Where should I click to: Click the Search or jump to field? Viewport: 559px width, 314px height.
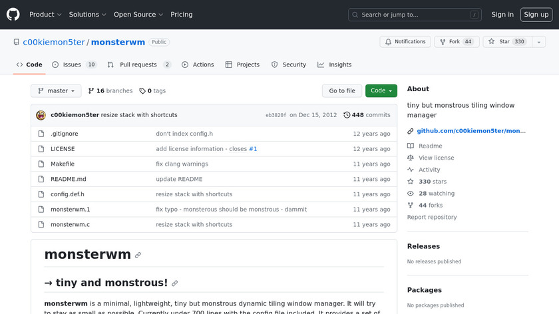[415, 15]
